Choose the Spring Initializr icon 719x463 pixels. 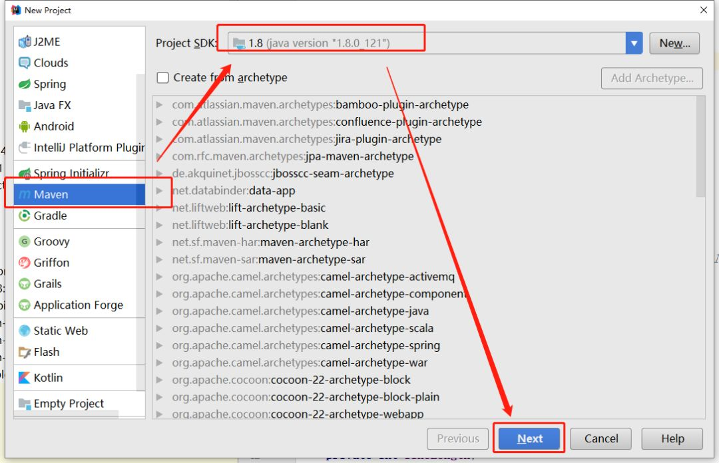point(25,173)
